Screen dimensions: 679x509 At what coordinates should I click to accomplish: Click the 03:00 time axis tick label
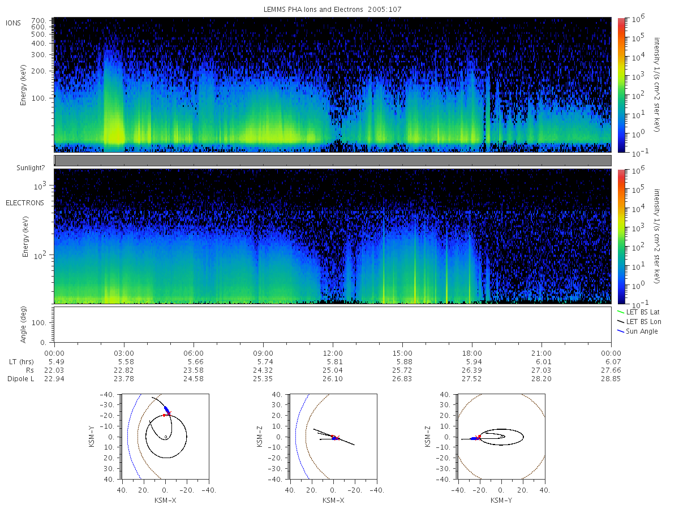124,352
